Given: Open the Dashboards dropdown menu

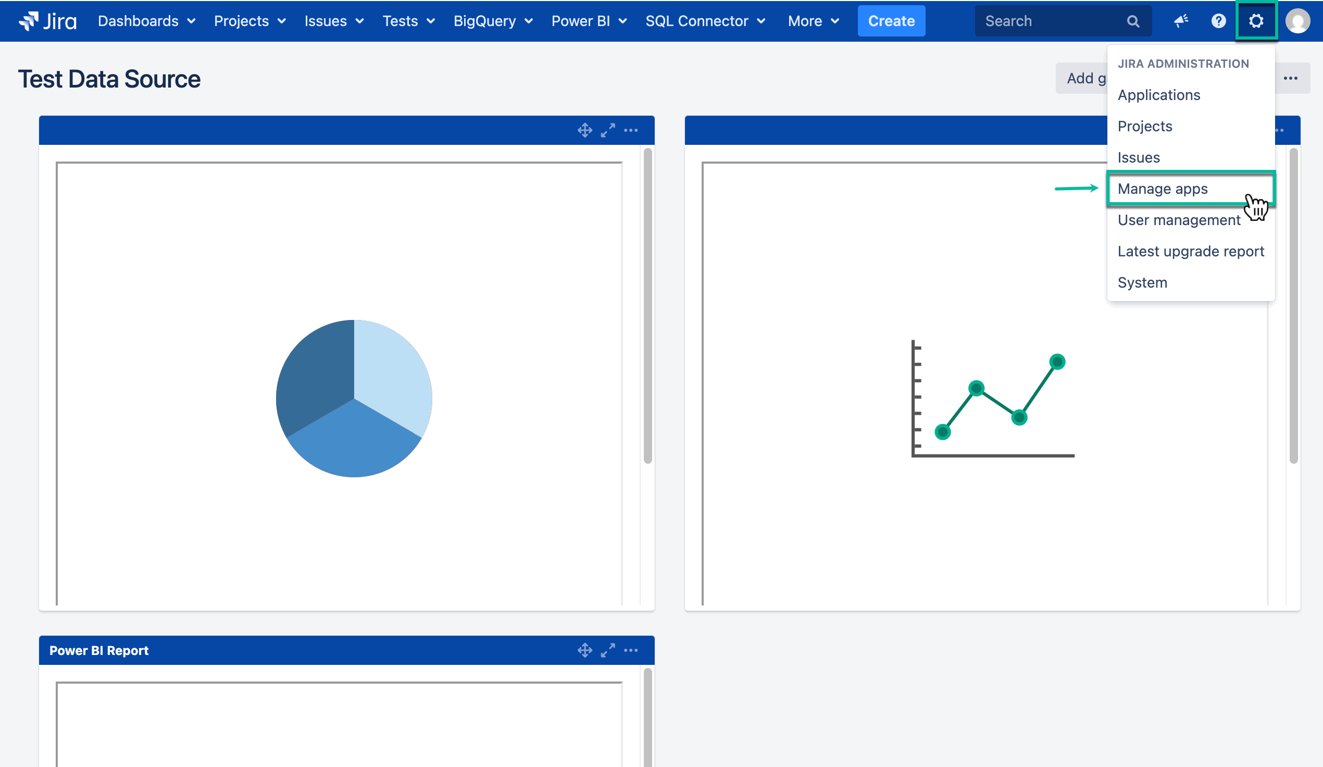Looking at the screenshot, I should click(x=146, y=21).
